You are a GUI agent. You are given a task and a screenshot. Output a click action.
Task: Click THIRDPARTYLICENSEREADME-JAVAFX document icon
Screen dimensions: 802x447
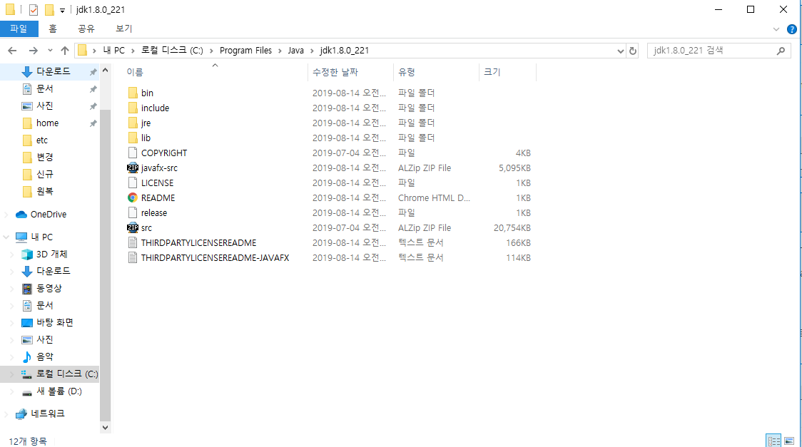point(133,258)
